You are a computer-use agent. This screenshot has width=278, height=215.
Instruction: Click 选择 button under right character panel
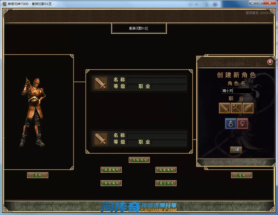241,175
